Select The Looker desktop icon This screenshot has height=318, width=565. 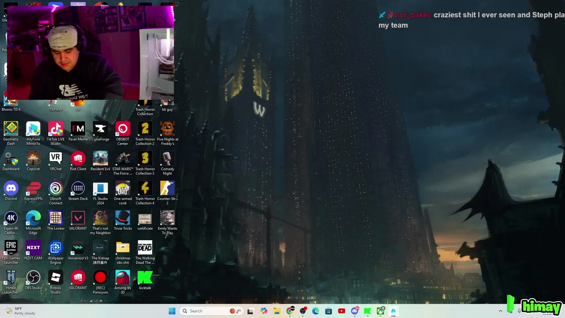pos(56,220)
